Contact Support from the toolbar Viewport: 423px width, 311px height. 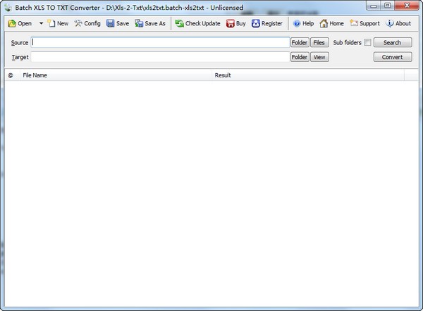pos(364,23)
